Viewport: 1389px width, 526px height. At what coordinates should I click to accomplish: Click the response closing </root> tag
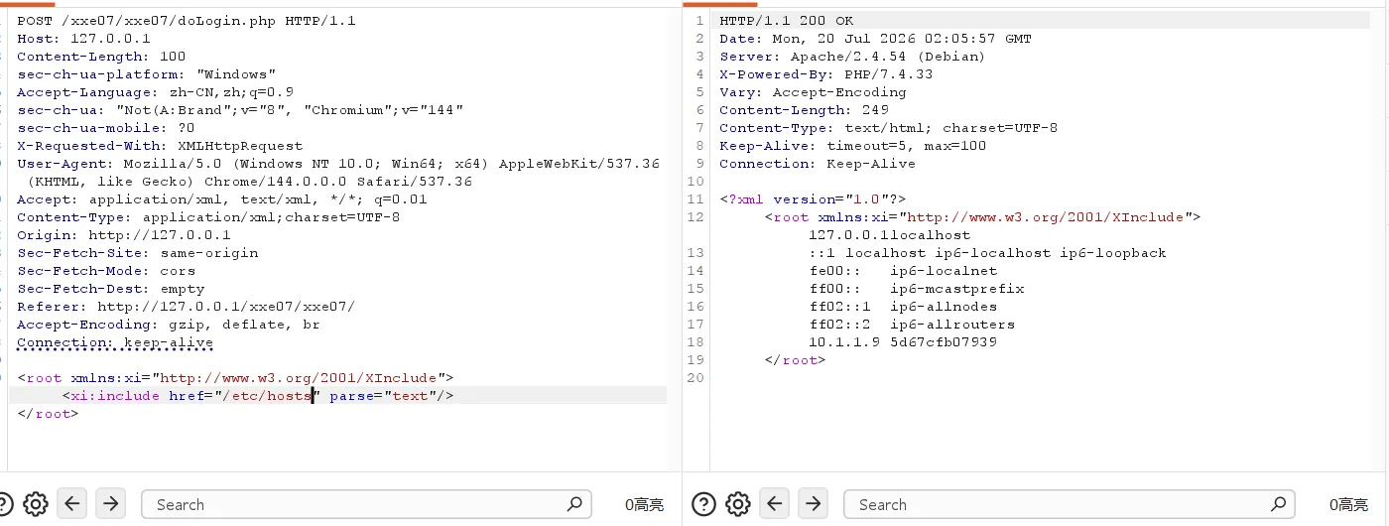[795, 360]
